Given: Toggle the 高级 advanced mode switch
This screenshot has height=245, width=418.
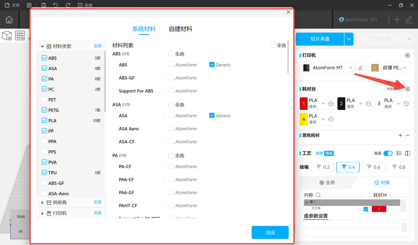Looking at the screenshot, I should point(388,153).
